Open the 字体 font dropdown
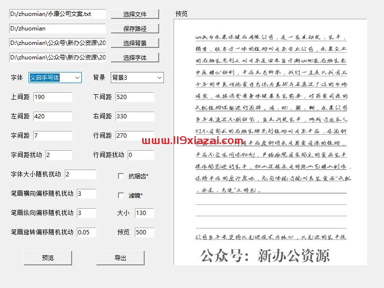Viewport: 384px width, 288px height. pos(55,78)
